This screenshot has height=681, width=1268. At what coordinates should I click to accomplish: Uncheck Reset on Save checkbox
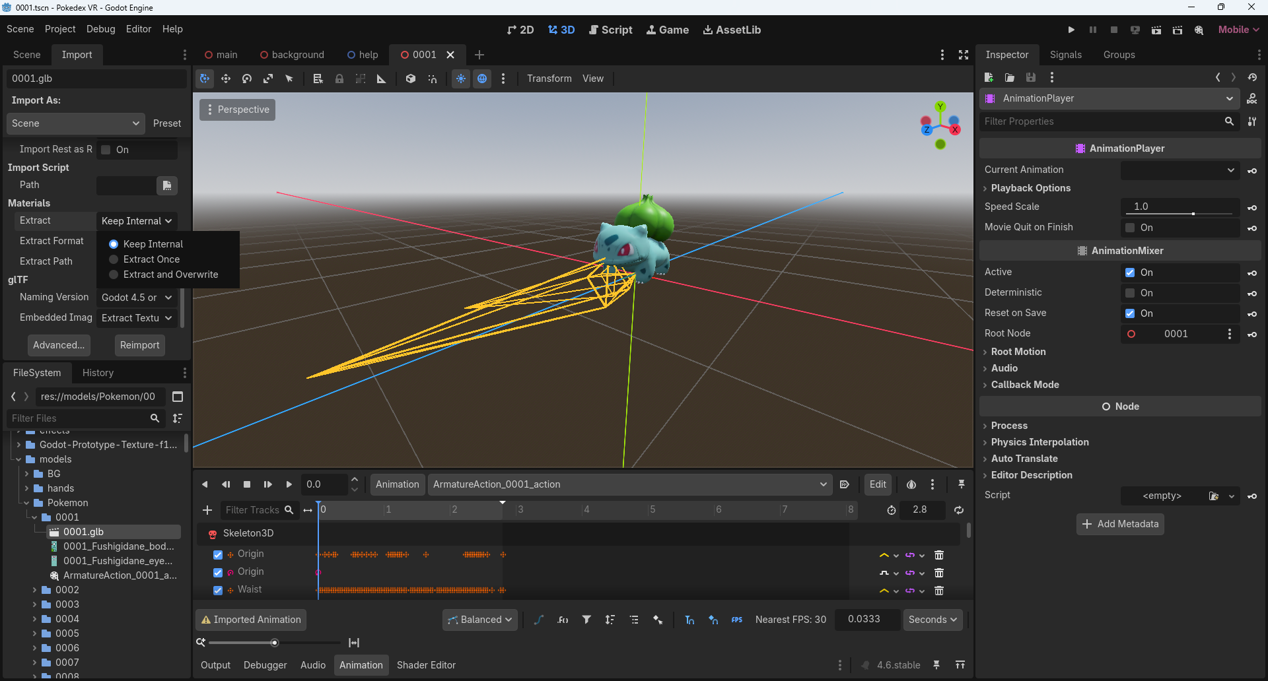1130,313
